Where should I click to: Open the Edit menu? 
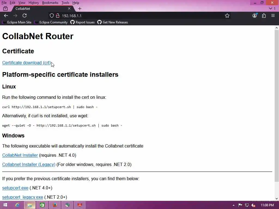(12, 3)
